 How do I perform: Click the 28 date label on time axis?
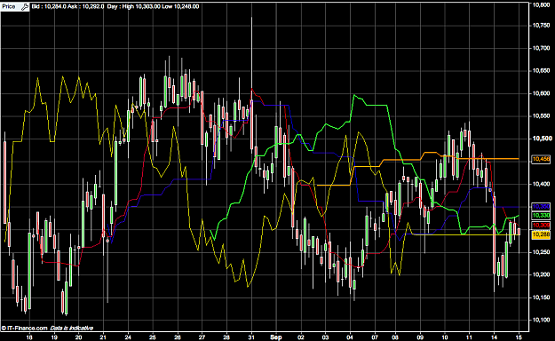[226, 337]
